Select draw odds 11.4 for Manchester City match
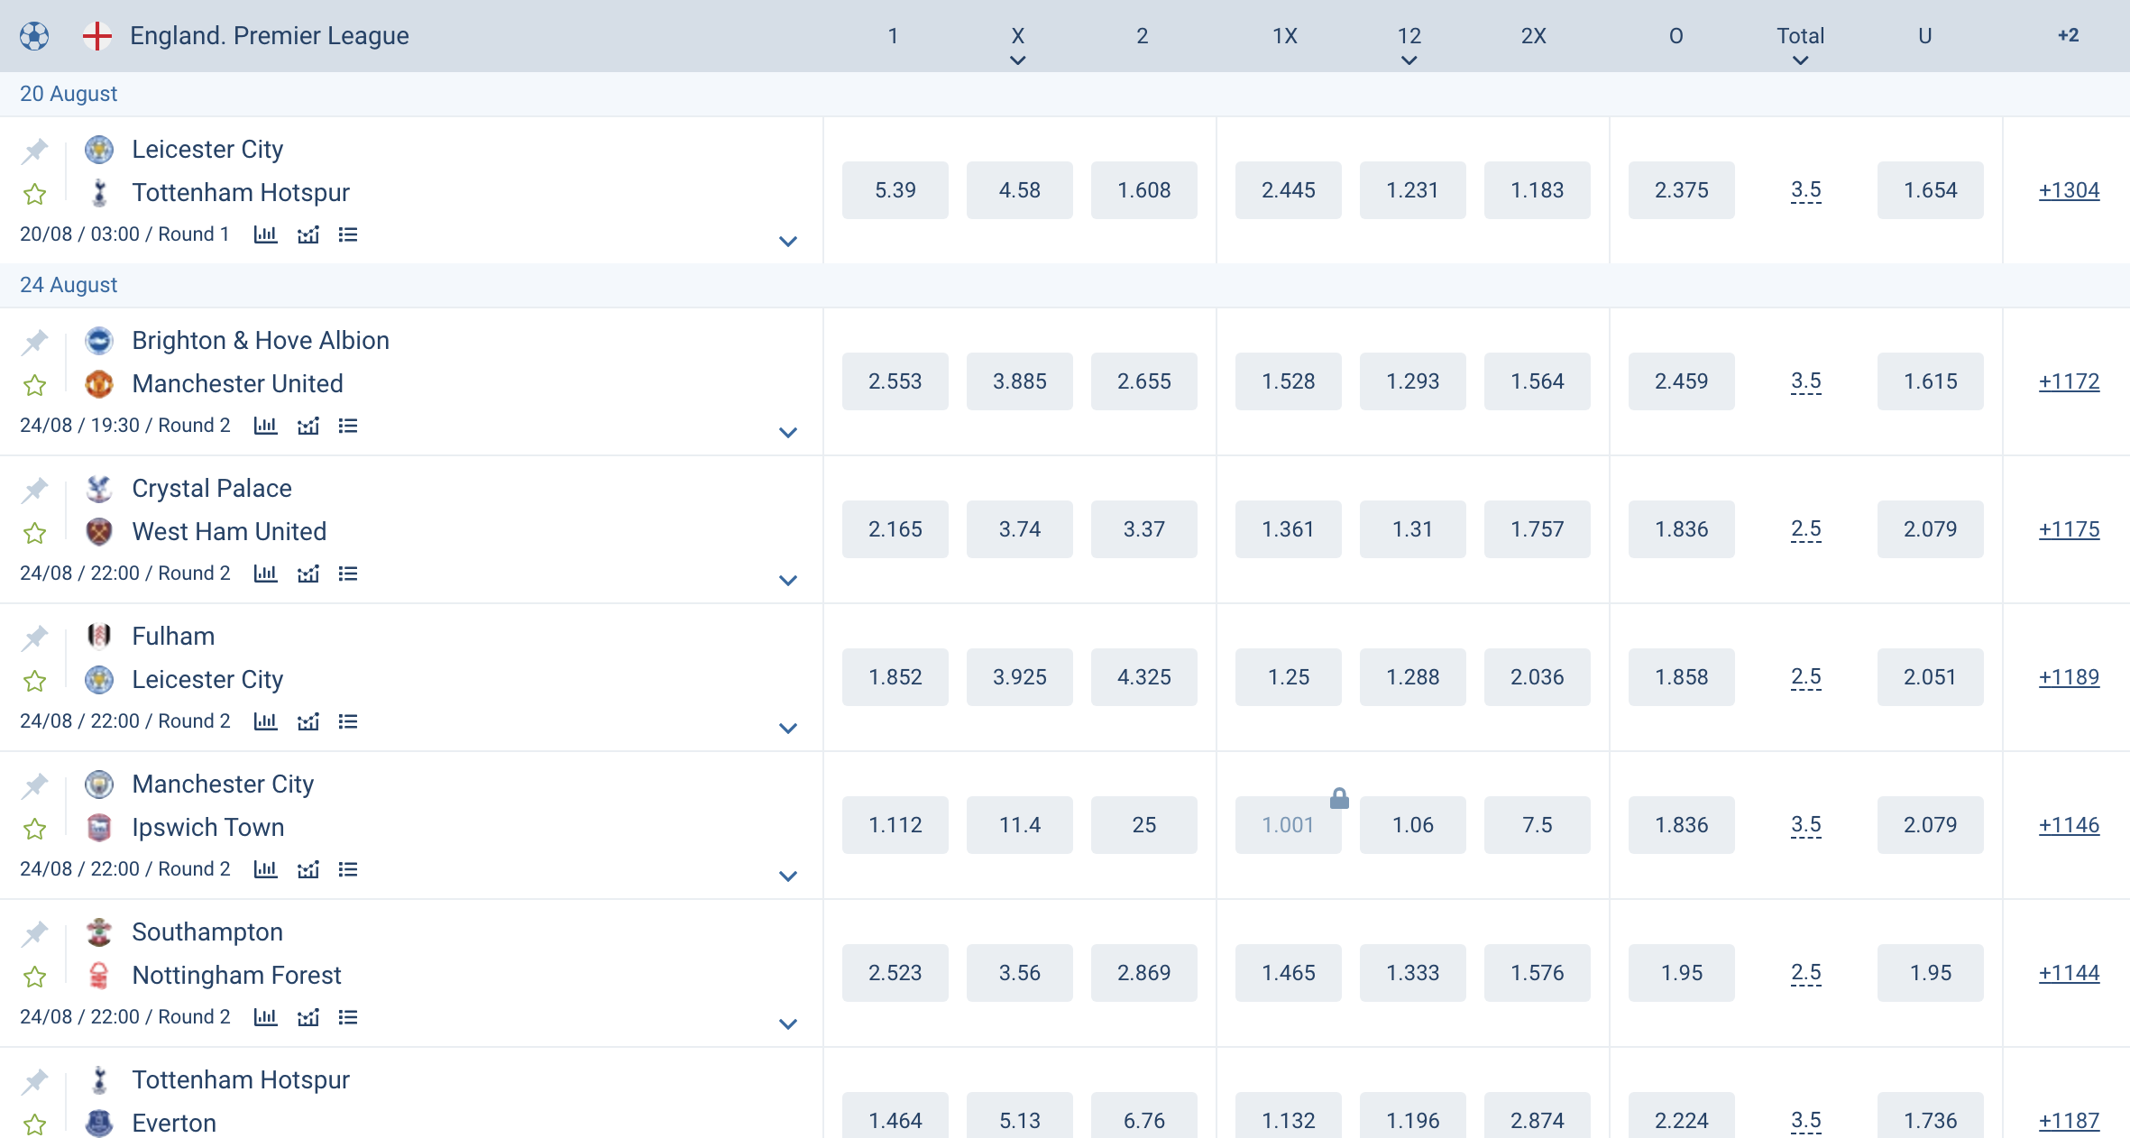Image resolution: width=2130 pixels, height=1138 pixels. click(1019, 825)
